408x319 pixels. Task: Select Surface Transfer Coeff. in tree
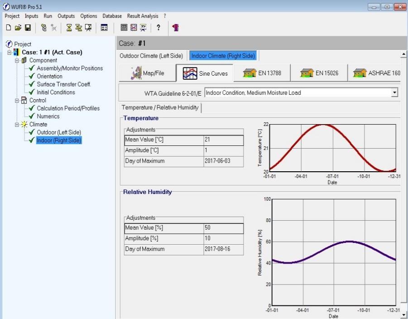click(x=64, y=84)
